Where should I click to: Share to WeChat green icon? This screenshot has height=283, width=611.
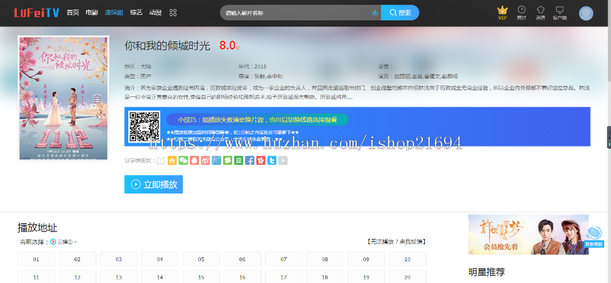[x=183, y=160]
